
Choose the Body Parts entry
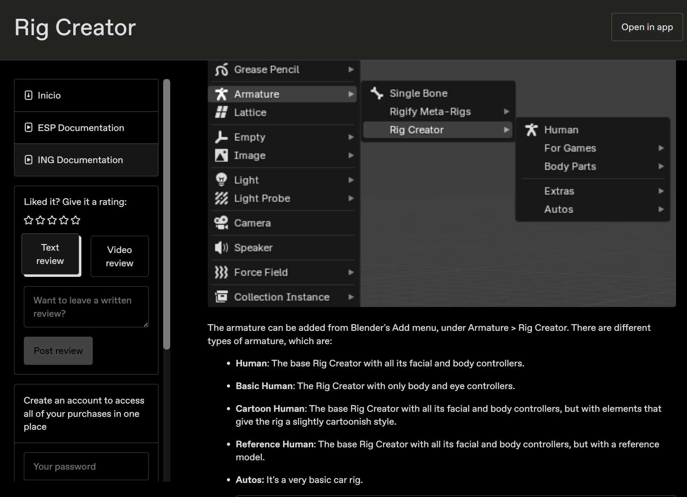click(593, 167)
